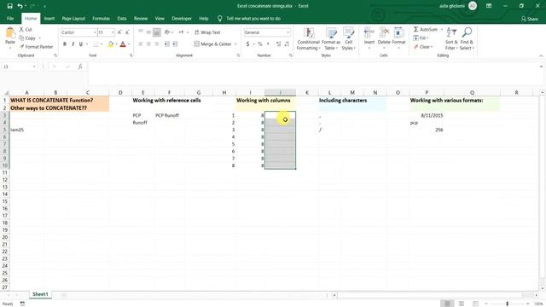Open the Clear eraser dropdown
This screenshot has width=546, height=307.
423,47
